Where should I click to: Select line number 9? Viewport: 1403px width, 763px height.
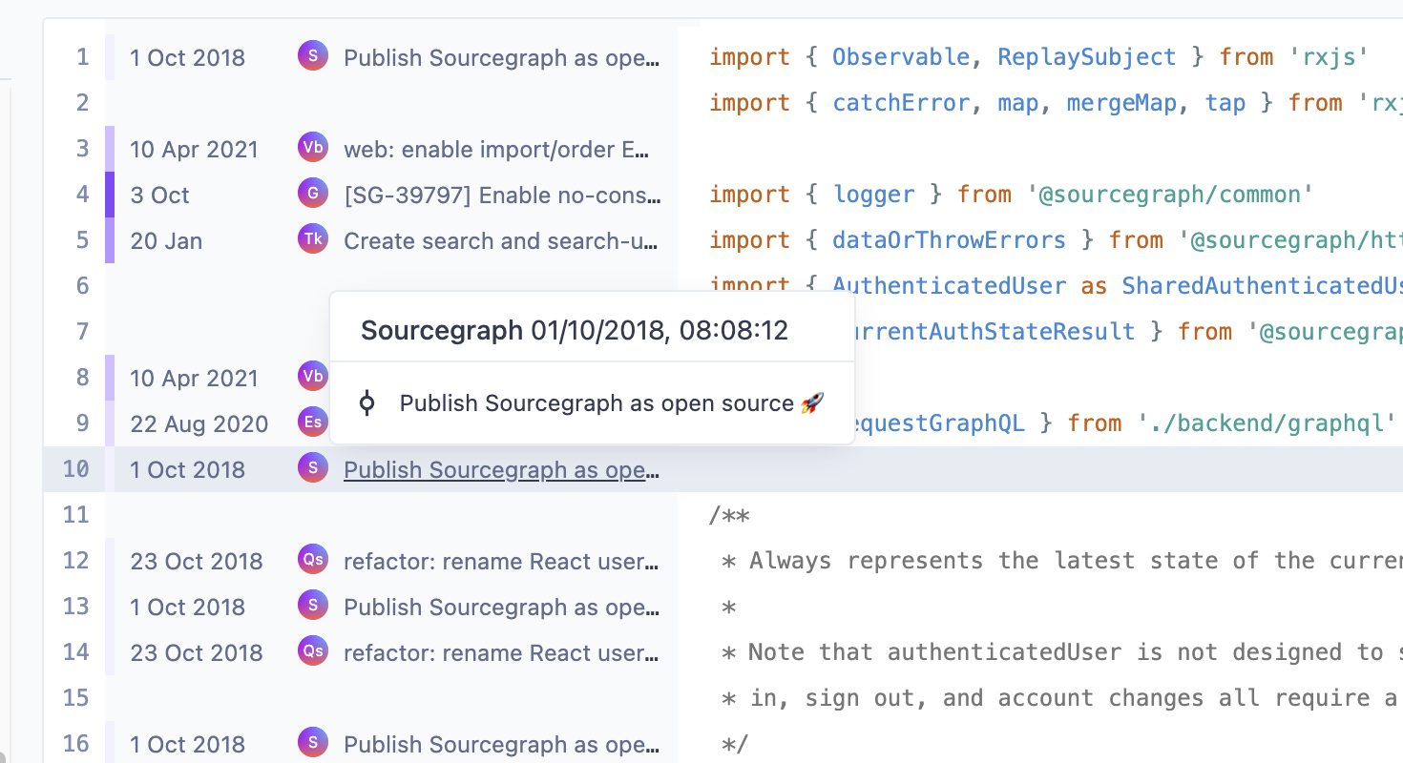pyautogui.click(x=82, y=423)
